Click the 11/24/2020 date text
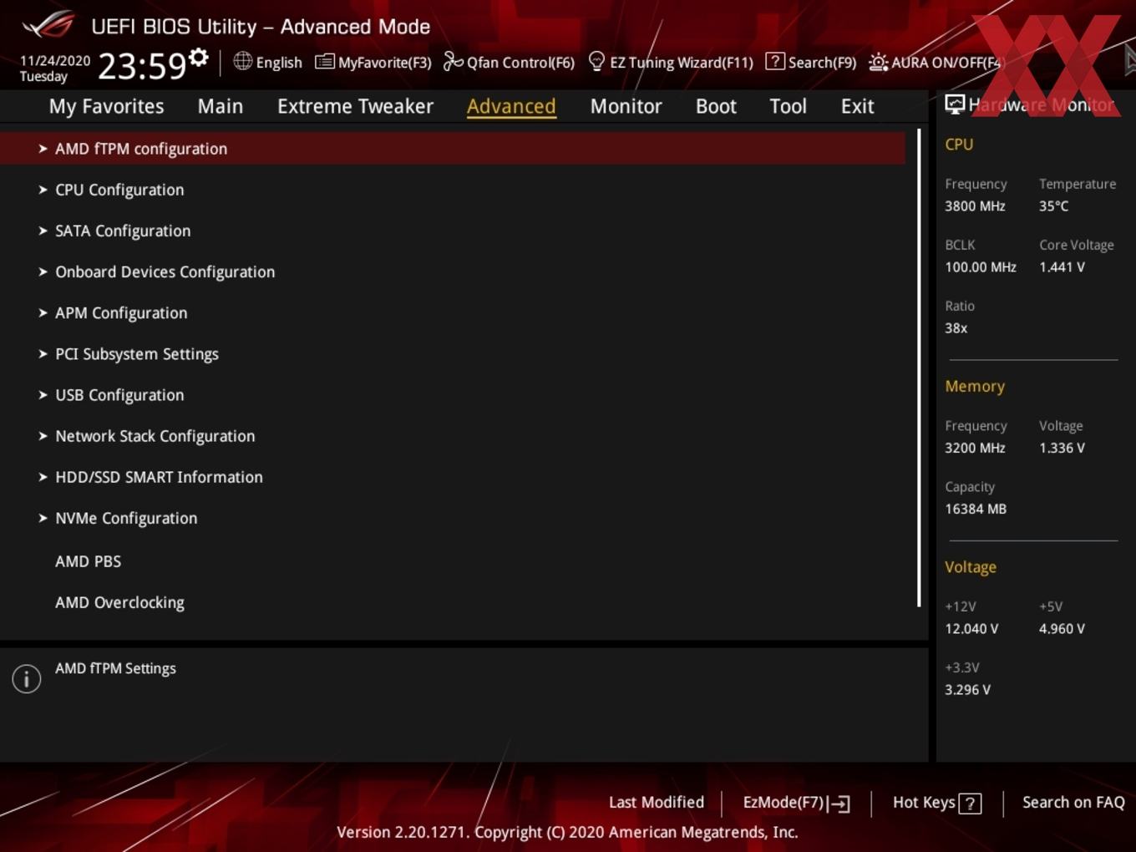The width and height of the screenshot is (1136, 852). click(55, 61)
